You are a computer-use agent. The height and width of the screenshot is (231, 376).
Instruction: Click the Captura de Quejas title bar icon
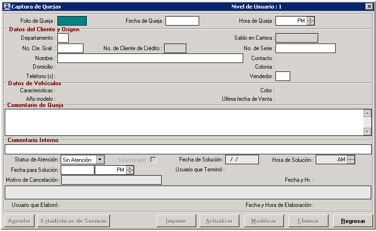pyautogui.click(x=7, y=7)
